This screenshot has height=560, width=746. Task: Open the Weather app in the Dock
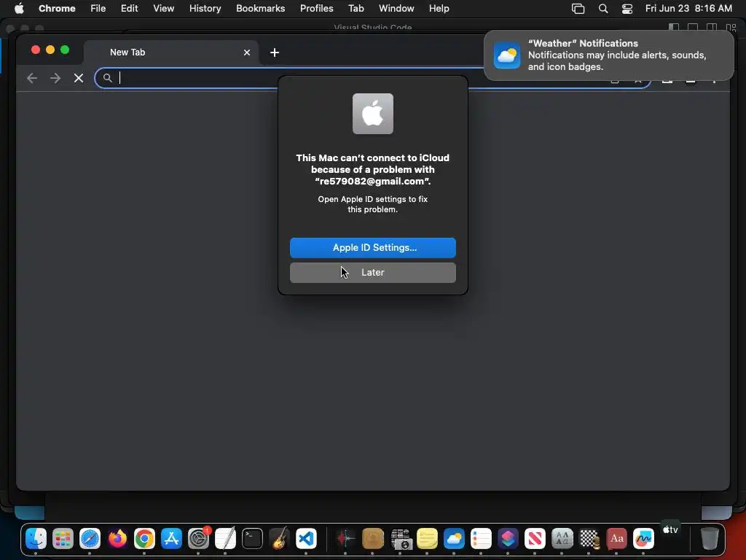click(x=454, y=539)
